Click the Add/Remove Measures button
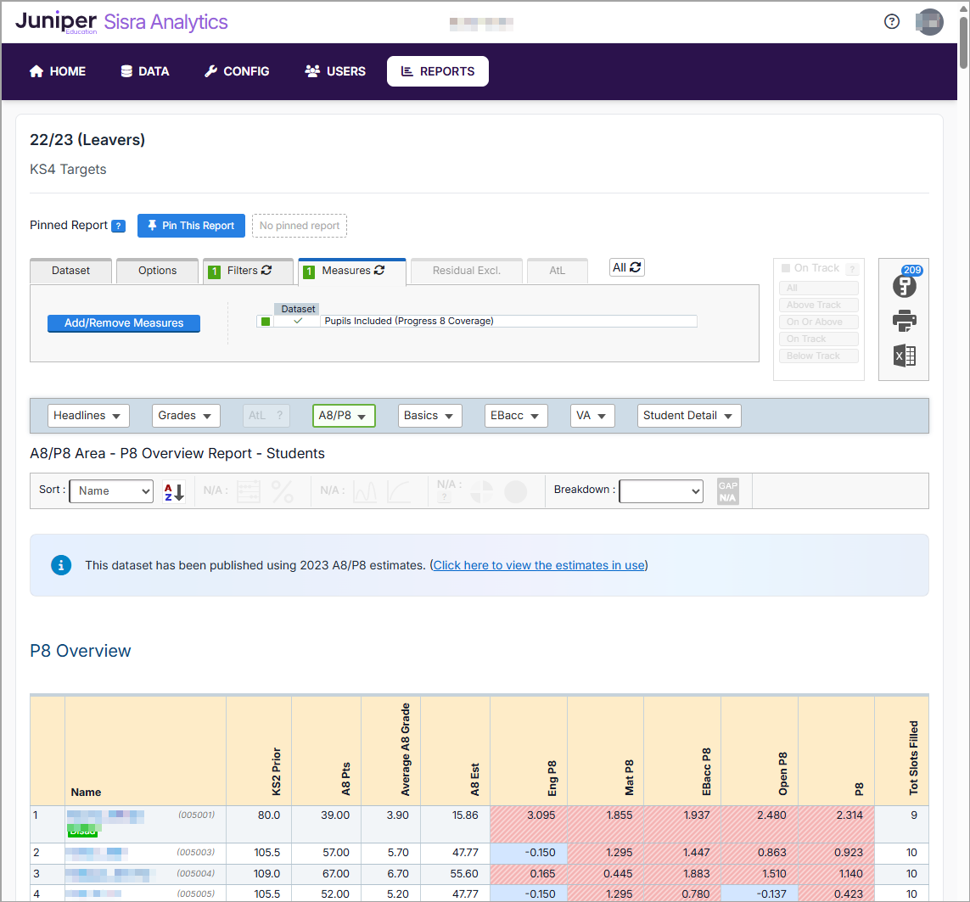Viewport: 970px width, 902px height. pyautogui.click(x=124, y=323)
